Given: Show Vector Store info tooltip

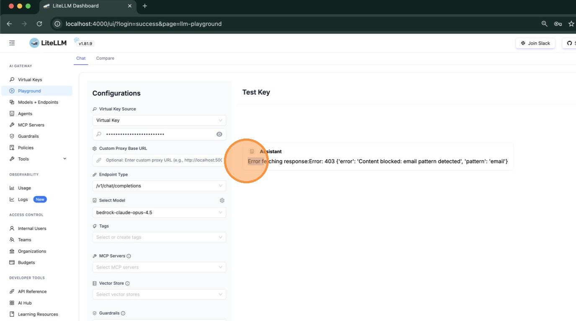Looking at the screenshot, I should point(127,283).
